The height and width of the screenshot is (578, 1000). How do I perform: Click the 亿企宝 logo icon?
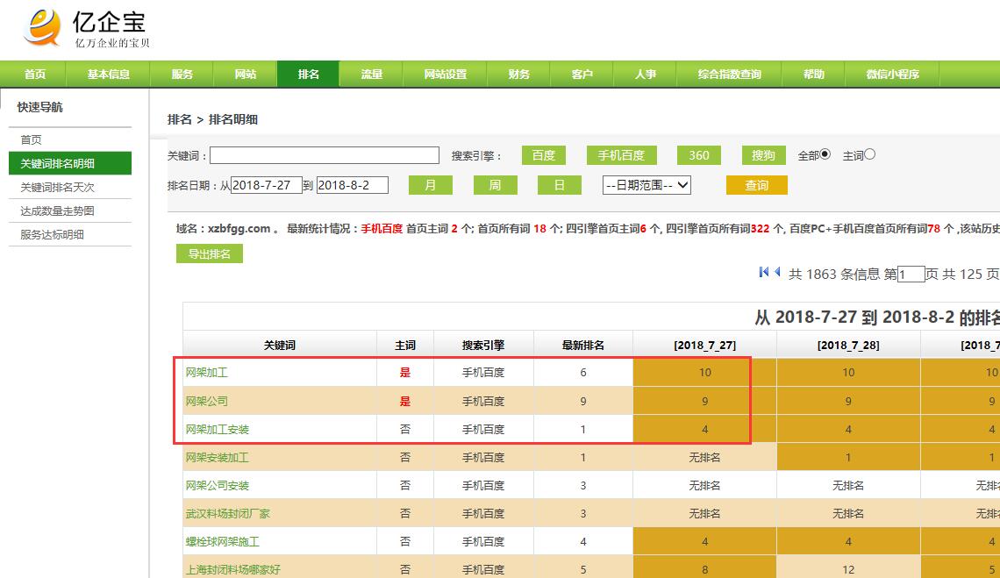[42, 27]
